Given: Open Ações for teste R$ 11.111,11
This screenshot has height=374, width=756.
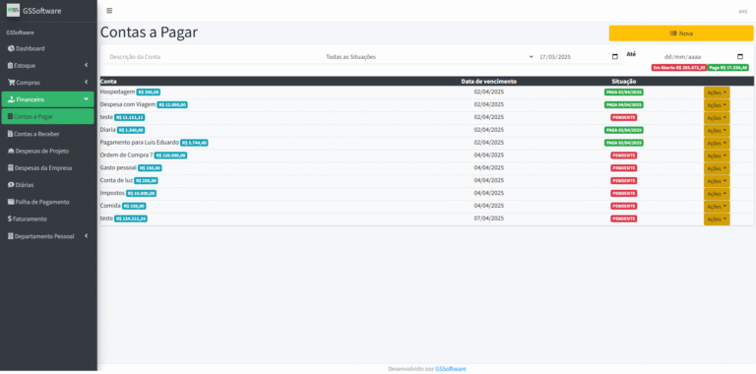Looking at the screenshot, I should (x=717, y=117).
